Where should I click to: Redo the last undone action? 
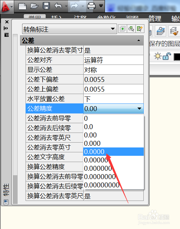[74, 6]
